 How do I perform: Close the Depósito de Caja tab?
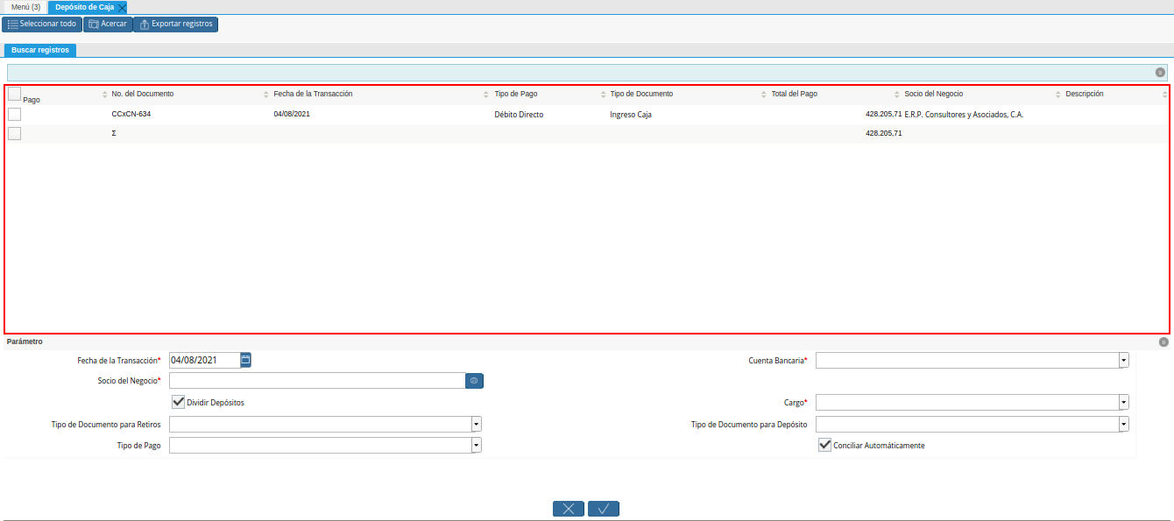123,7
